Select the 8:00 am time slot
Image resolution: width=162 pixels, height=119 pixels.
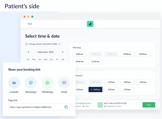tap(79, 54)
